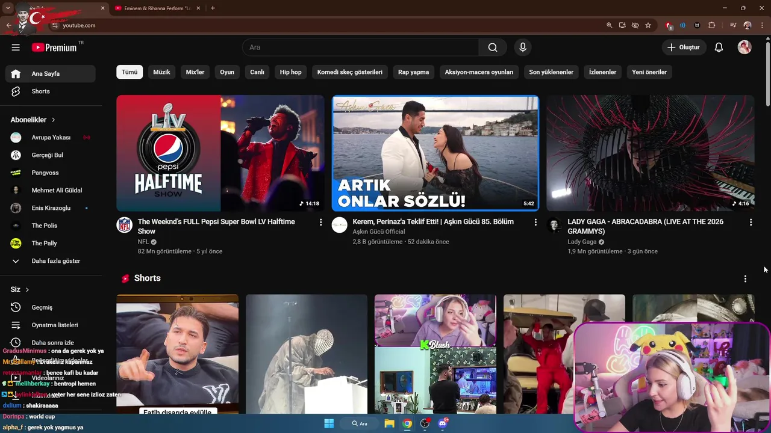Select the Canlı filter chip
Screen dimensions: 771x433
(x=257, y=72)
